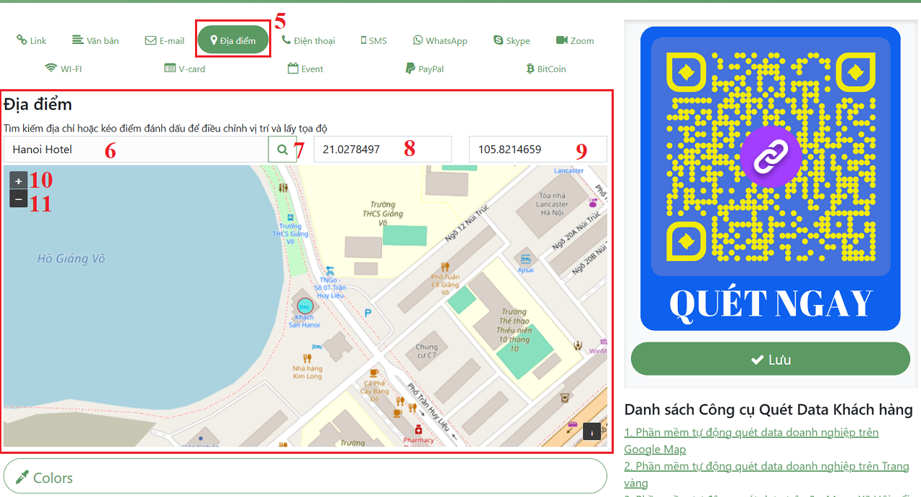Click the Khách Sạn Hanoi map marker
Screen dimensions: 921x497
pyautogui.click(x=304, y=306)
